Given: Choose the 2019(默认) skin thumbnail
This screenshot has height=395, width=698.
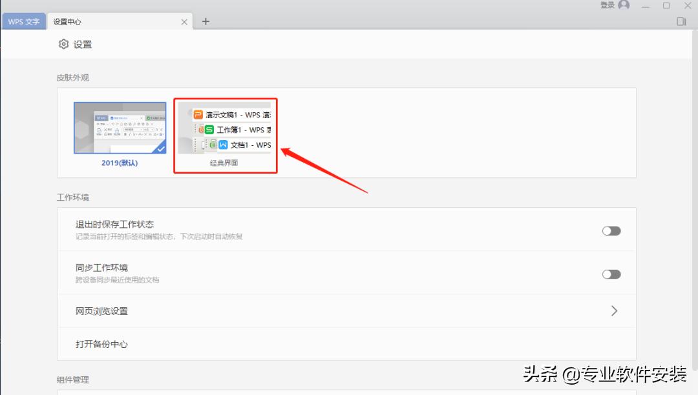Looking at the screenshot, I should pos(120,128).
